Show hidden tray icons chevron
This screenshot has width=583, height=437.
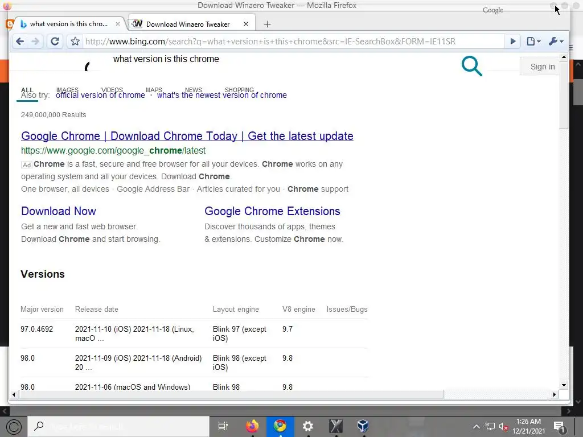click(477, 427)
